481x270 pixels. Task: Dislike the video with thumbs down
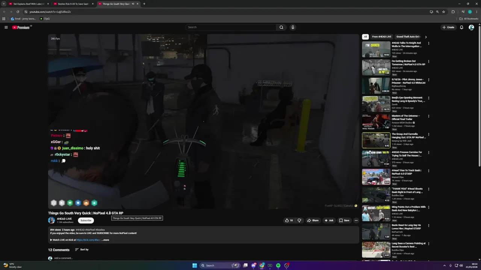click(299, 220)
